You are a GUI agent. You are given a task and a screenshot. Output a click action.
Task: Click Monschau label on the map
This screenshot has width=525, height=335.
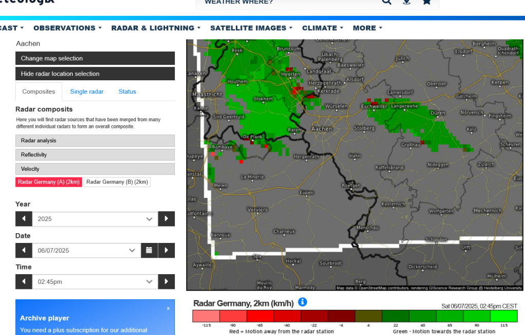(368, 228)
